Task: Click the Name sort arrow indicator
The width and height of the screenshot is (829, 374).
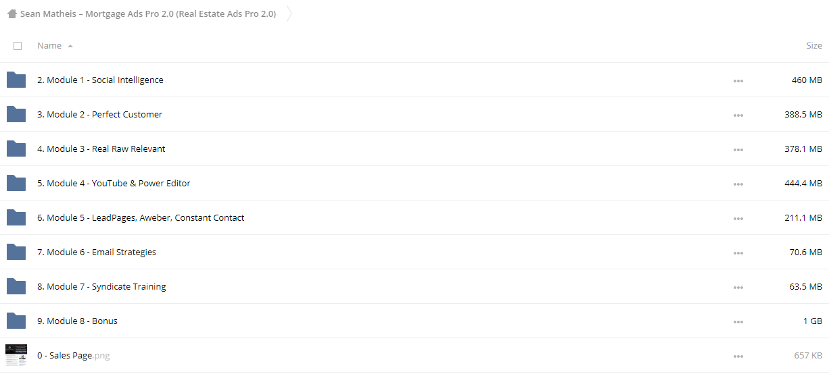Action: tap(70, 46)
